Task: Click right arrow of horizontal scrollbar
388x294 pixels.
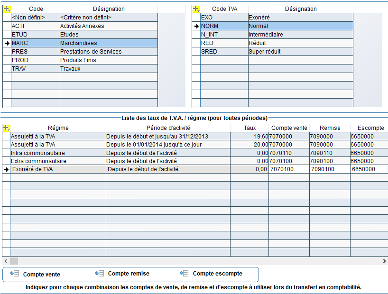Action: pyautogui.click(x=384, y=261)
